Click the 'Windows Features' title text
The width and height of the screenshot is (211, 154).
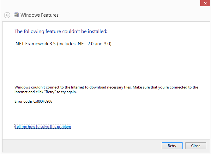click(x=39, y=15)
